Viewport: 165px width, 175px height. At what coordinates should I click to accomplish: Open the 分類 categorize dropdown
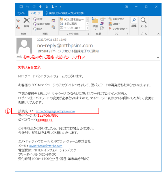pos(114,24)
